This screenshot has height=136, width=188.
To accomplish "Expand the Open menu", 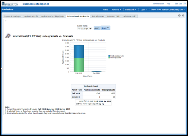I will point(144,9).
